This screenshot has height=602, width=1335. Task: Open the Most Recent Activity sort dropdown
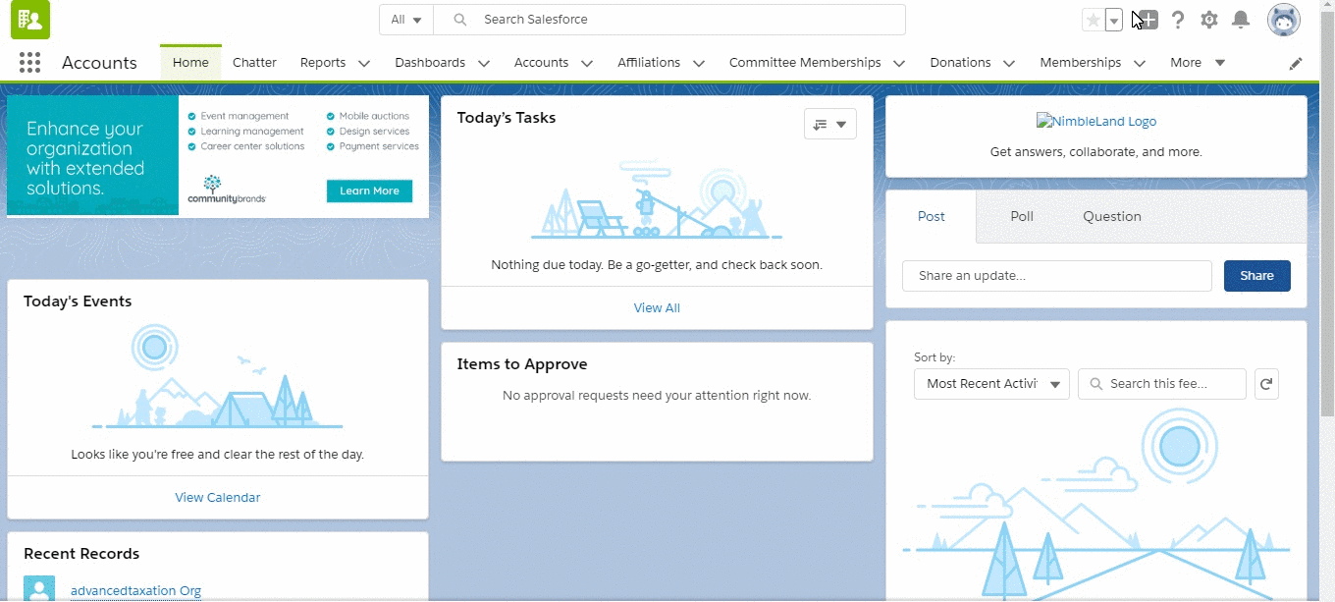991,384
